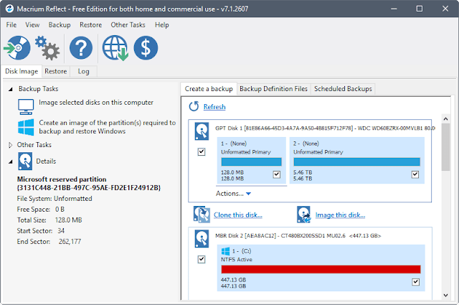Click the MBR Disk 2 drive icon
459x305 pixels.
pyautogui.click(x=202, y=239)
